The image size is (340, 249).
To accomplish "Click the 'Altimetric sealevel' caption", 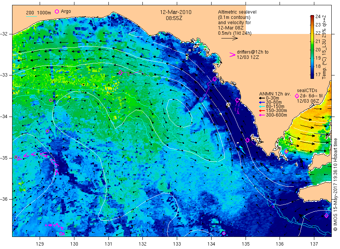I will point(237,12).
